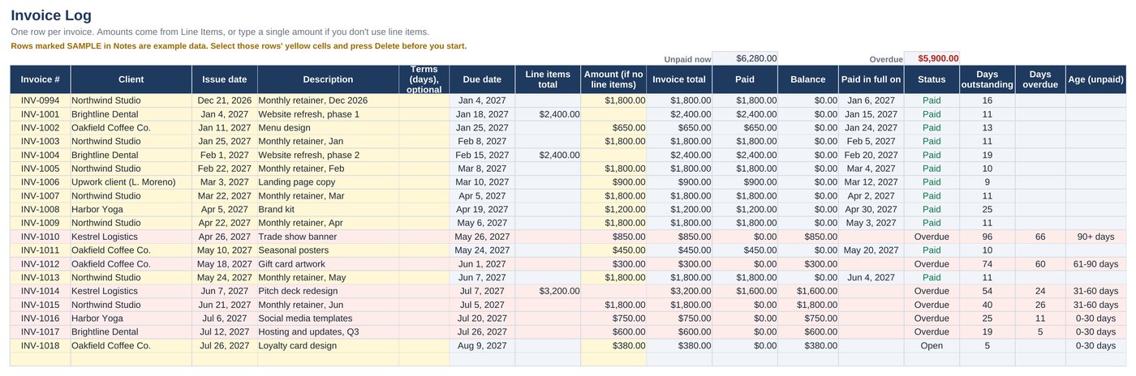The width and height of the screenshot is (1136, 376).
Task: Select invoice number INV-1001
Action: pyautogui.click(x=41, y=114)
